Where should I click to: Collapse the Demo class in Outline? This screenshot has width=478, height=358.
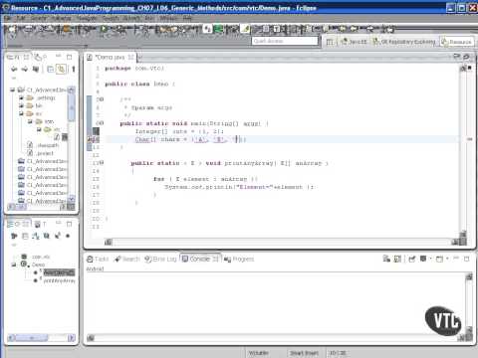point(14,265)
